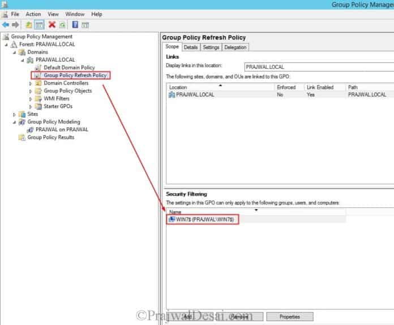Click the Link Enabled value Yes

pos(311,94)
